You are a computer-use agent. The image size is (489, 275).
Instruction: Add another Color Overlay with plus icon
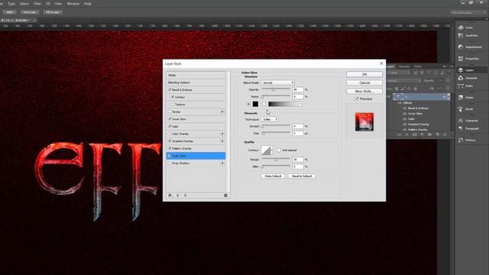[222, 134]
